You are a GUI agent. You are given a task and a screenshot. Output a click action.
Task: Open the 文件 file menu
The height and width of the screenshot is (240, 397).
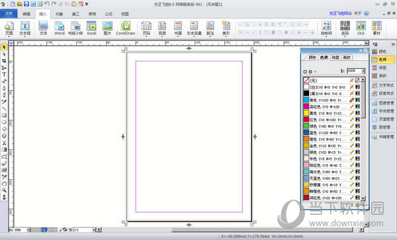click(9, 13)
